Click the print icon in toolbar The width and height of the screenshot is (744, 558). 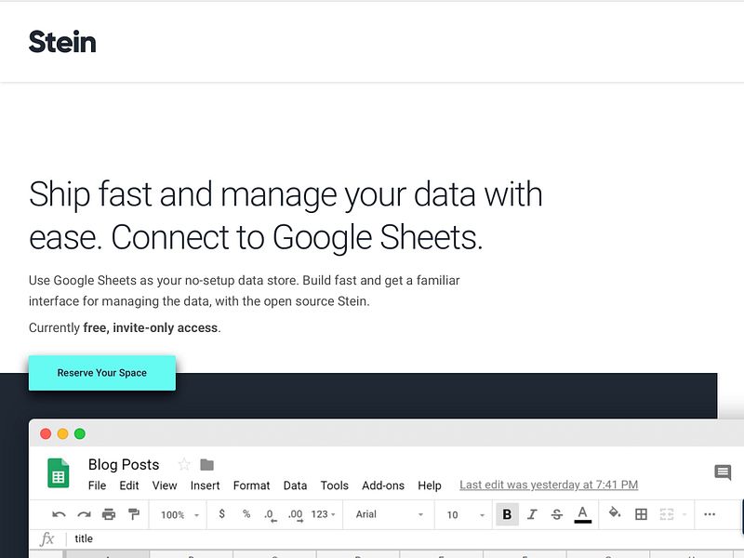pyautogui.click(x=109, y=514)
